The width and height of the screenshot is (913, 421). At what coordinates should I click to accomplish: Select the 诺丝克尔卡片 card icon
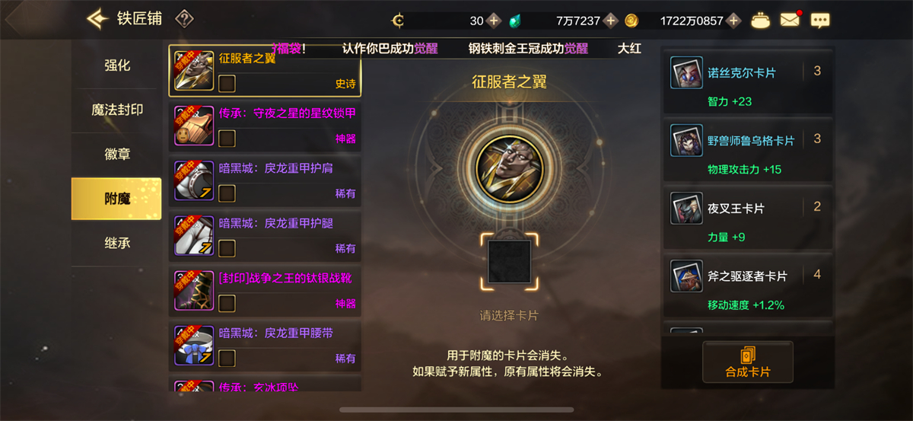point(686,73)
